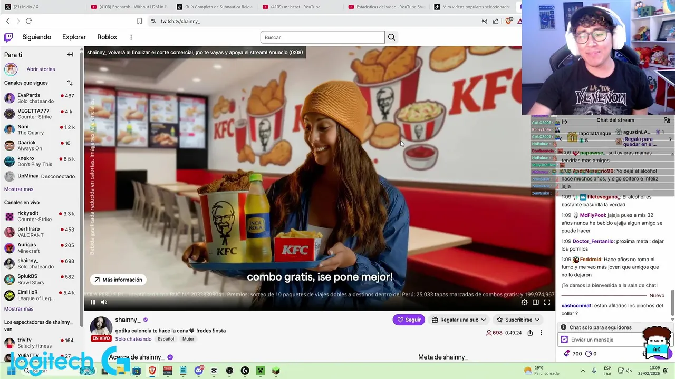Viewport: 675px width, 379px height.
Task: Mute the player volume icon
Action: point(104,302)
